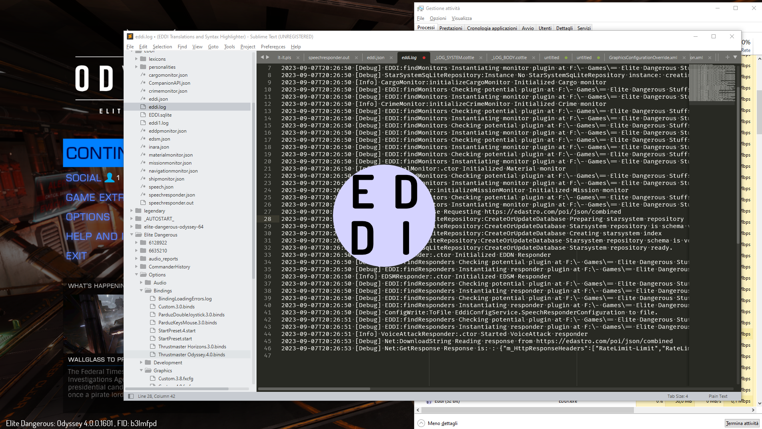The height and width of the screenshot is (429, 762).
Task: Expand the 6128922 folder
Action: [136, 242]
